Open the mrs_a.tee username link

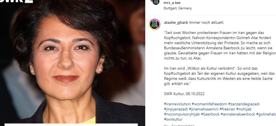click(x=172, y=3)
